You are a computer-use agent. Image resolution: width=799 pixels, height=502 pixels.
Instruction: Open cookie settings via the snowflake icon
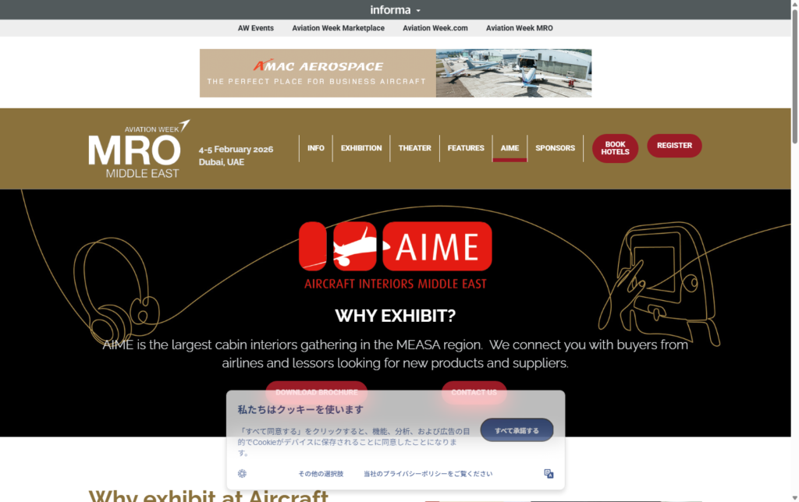pos(242,473)
